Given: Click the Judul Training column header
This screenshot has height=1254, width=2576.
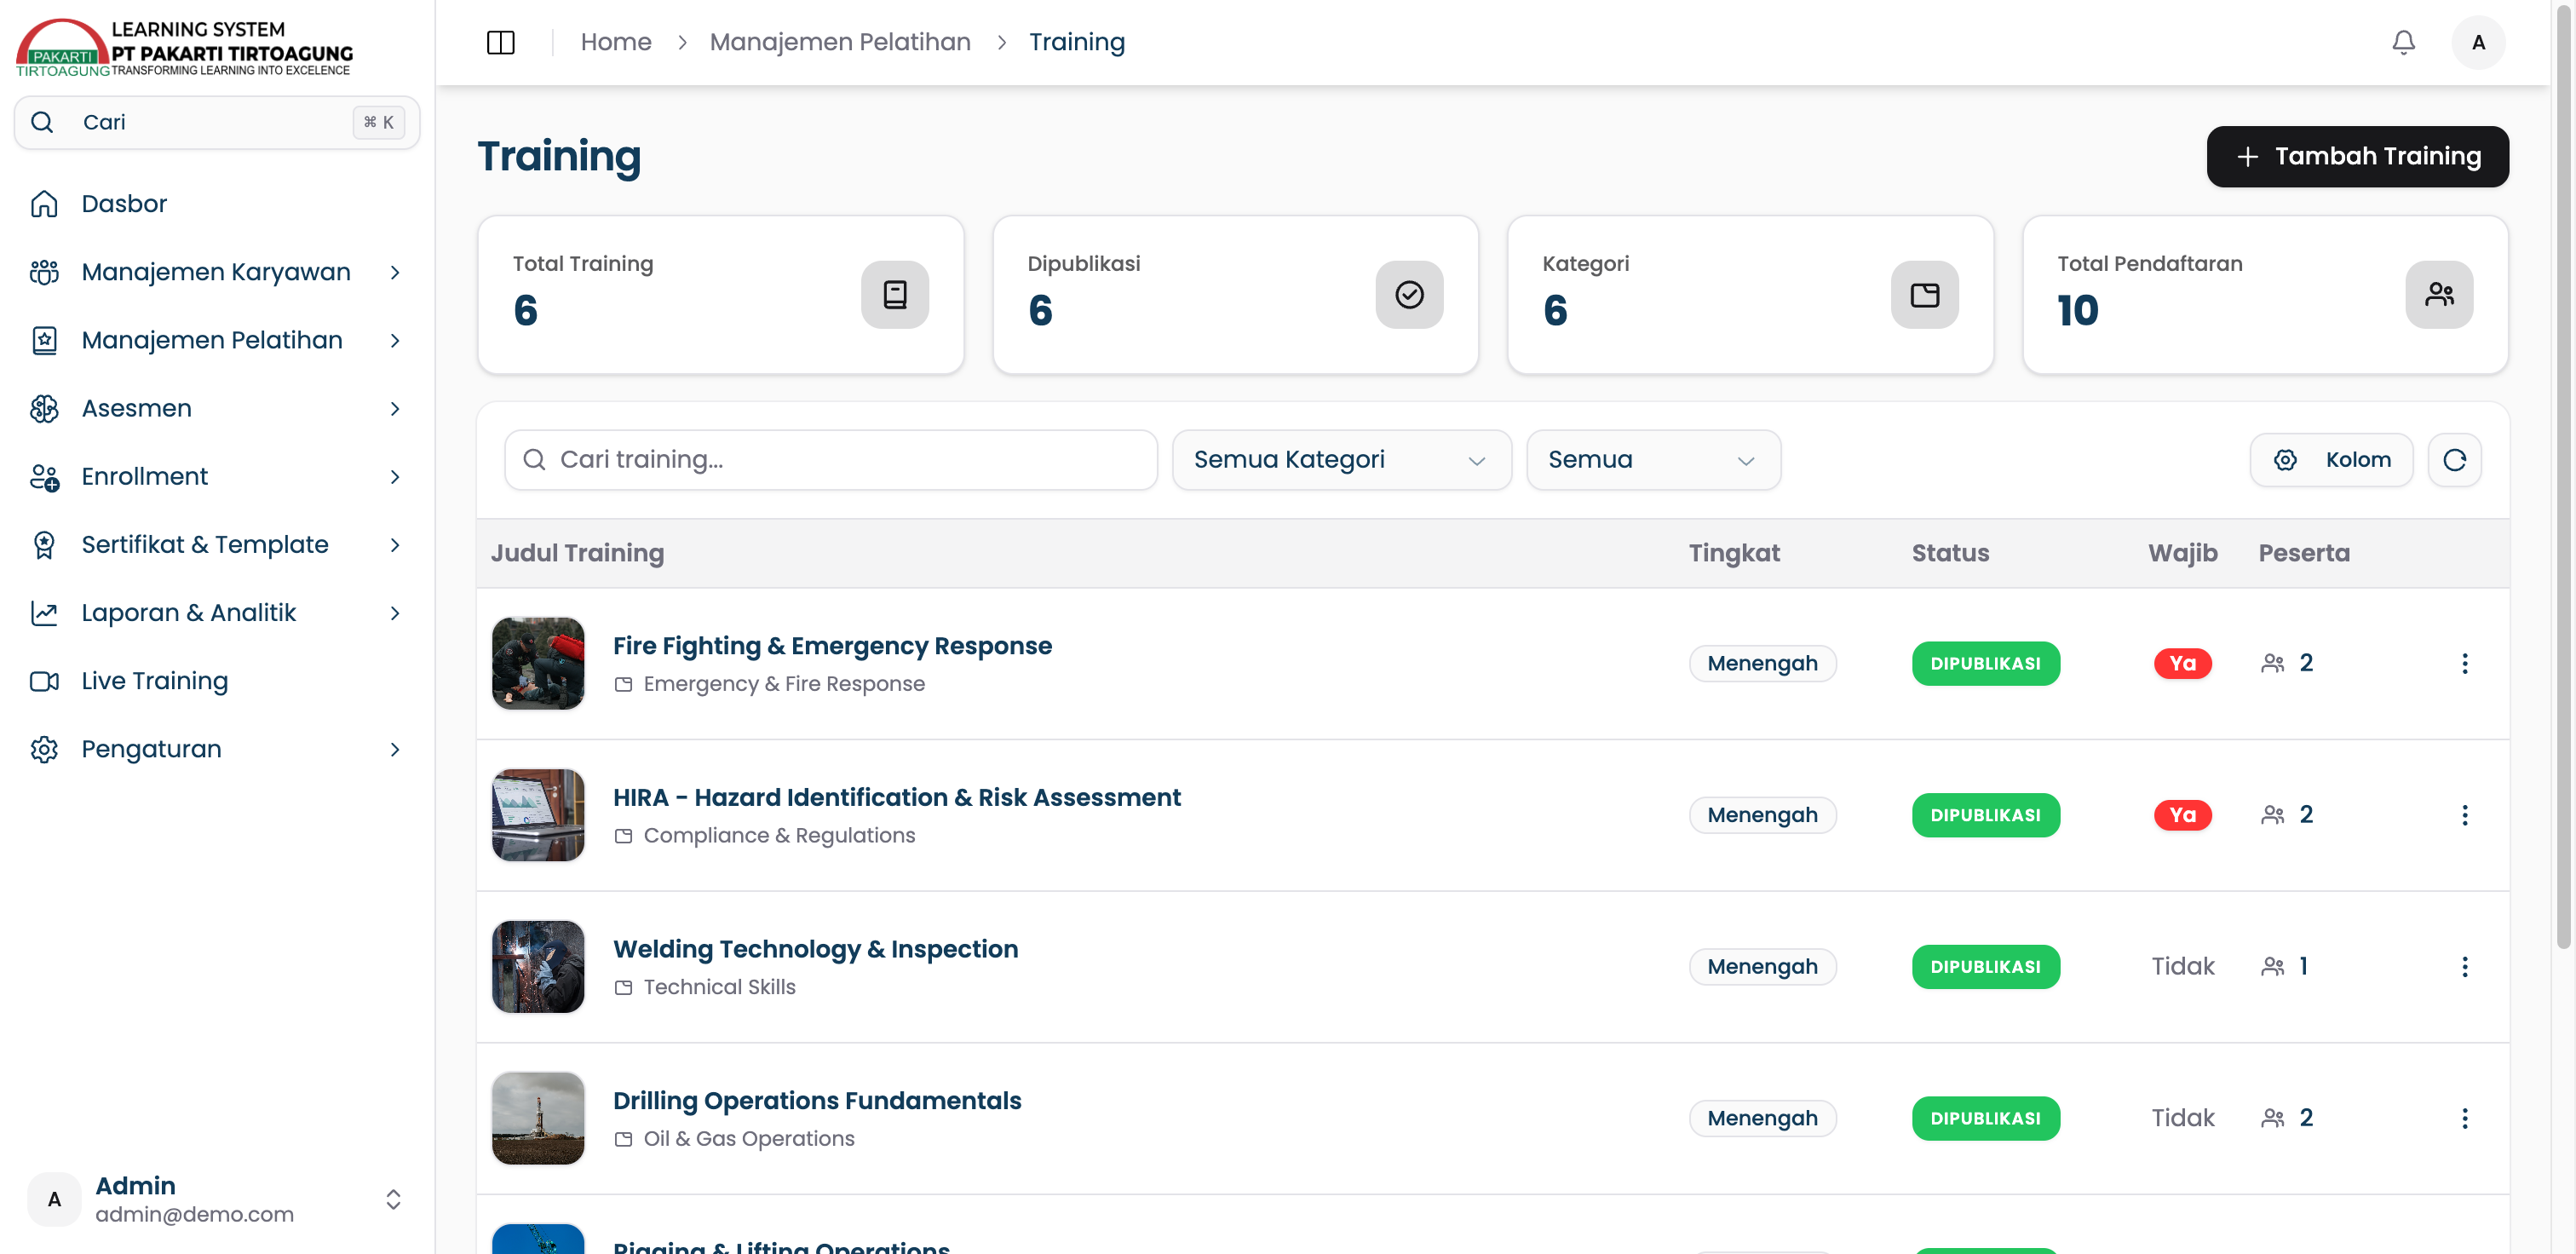Looking at the screenshot, I should pos(577,553).
